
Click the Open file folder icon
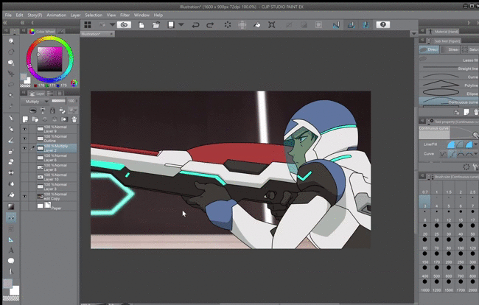pyautogui.click(x=156, y=25)
